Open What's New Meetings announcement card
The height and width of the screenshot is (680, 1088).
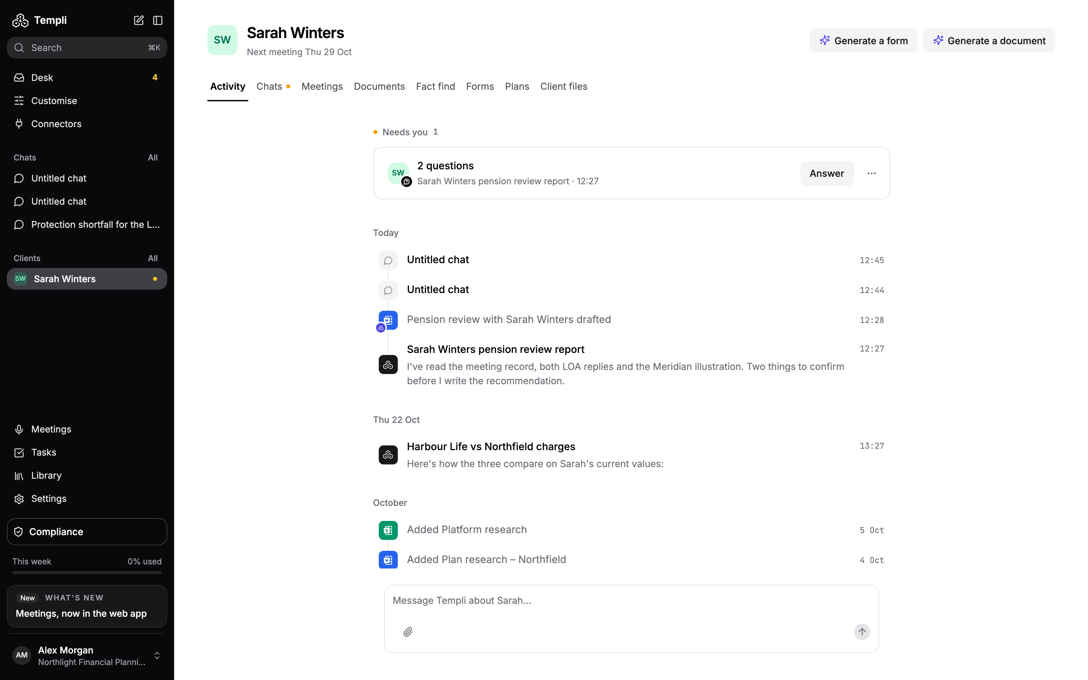coord(87,606)
